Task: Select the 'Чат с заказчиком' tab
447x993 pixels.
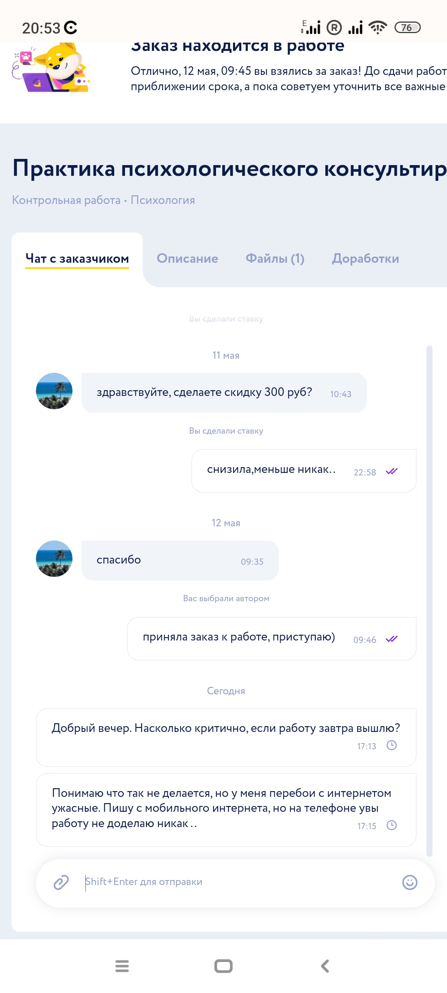Action: coord(77,259)
